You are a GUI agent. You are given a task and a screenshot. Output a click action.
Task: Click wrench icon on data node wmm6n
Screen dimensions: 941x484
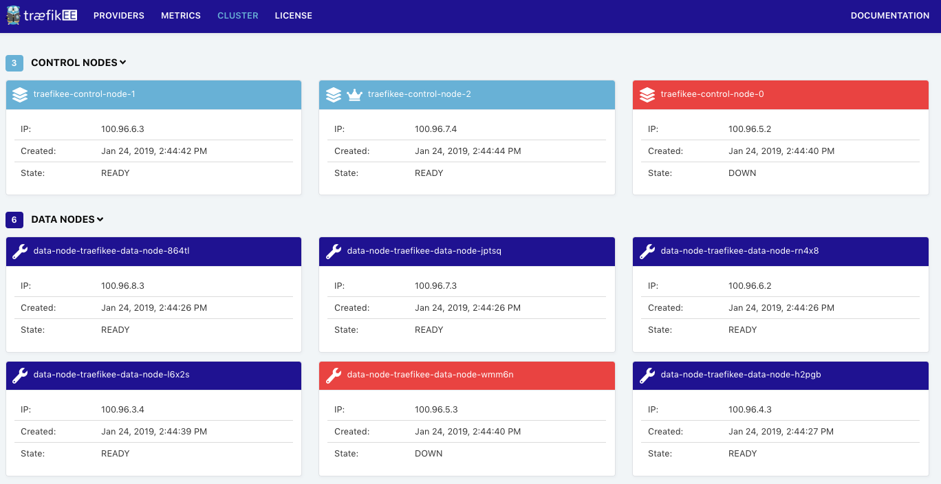coord(334,375)
